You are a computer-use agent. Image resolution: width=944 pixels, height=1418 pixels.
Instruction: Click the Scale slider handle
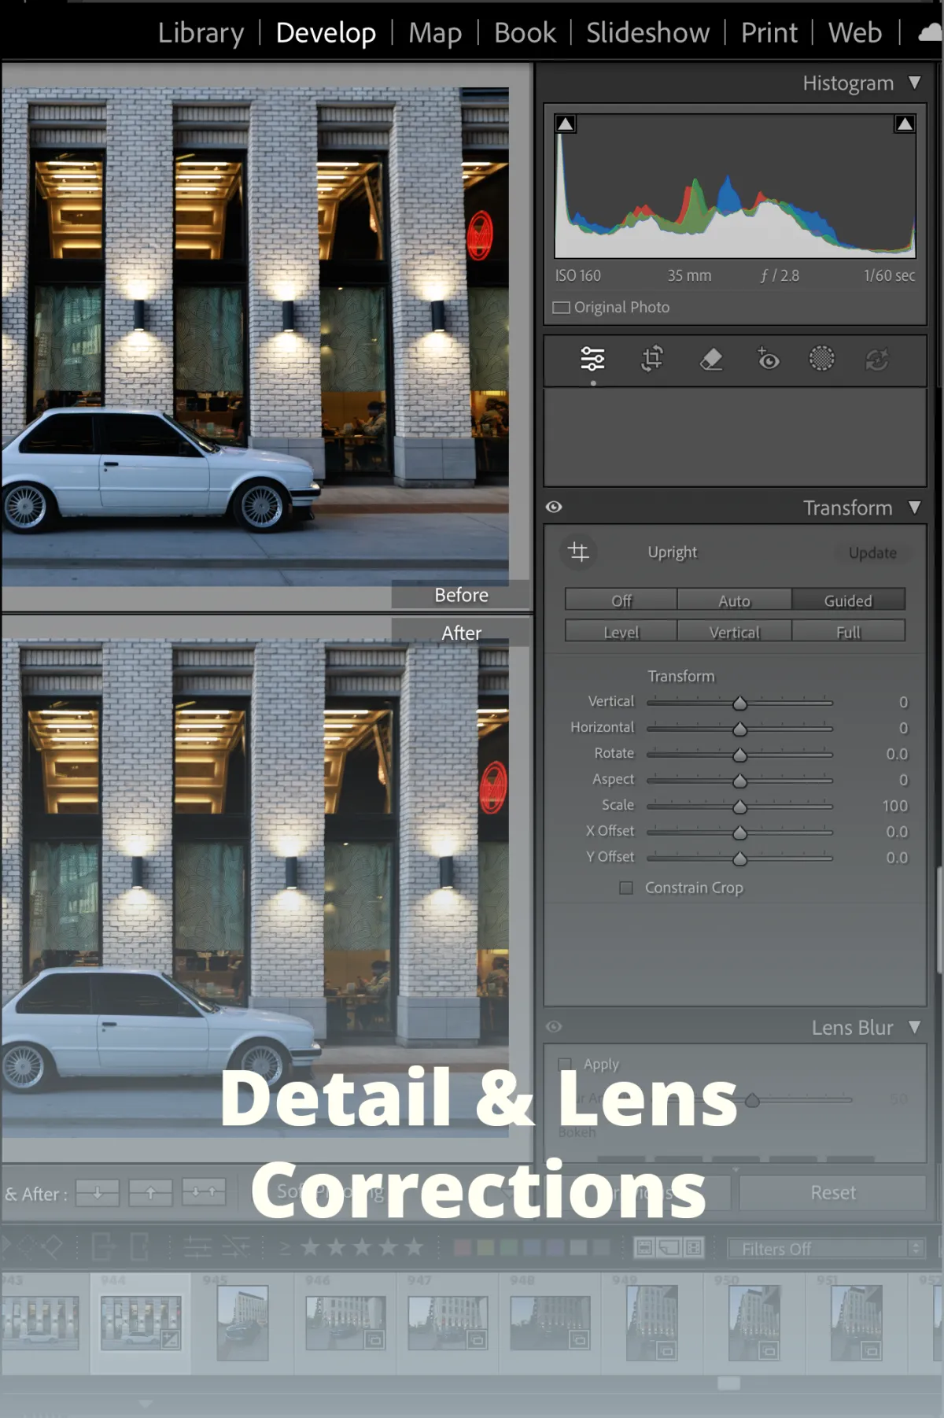(739, 807)
